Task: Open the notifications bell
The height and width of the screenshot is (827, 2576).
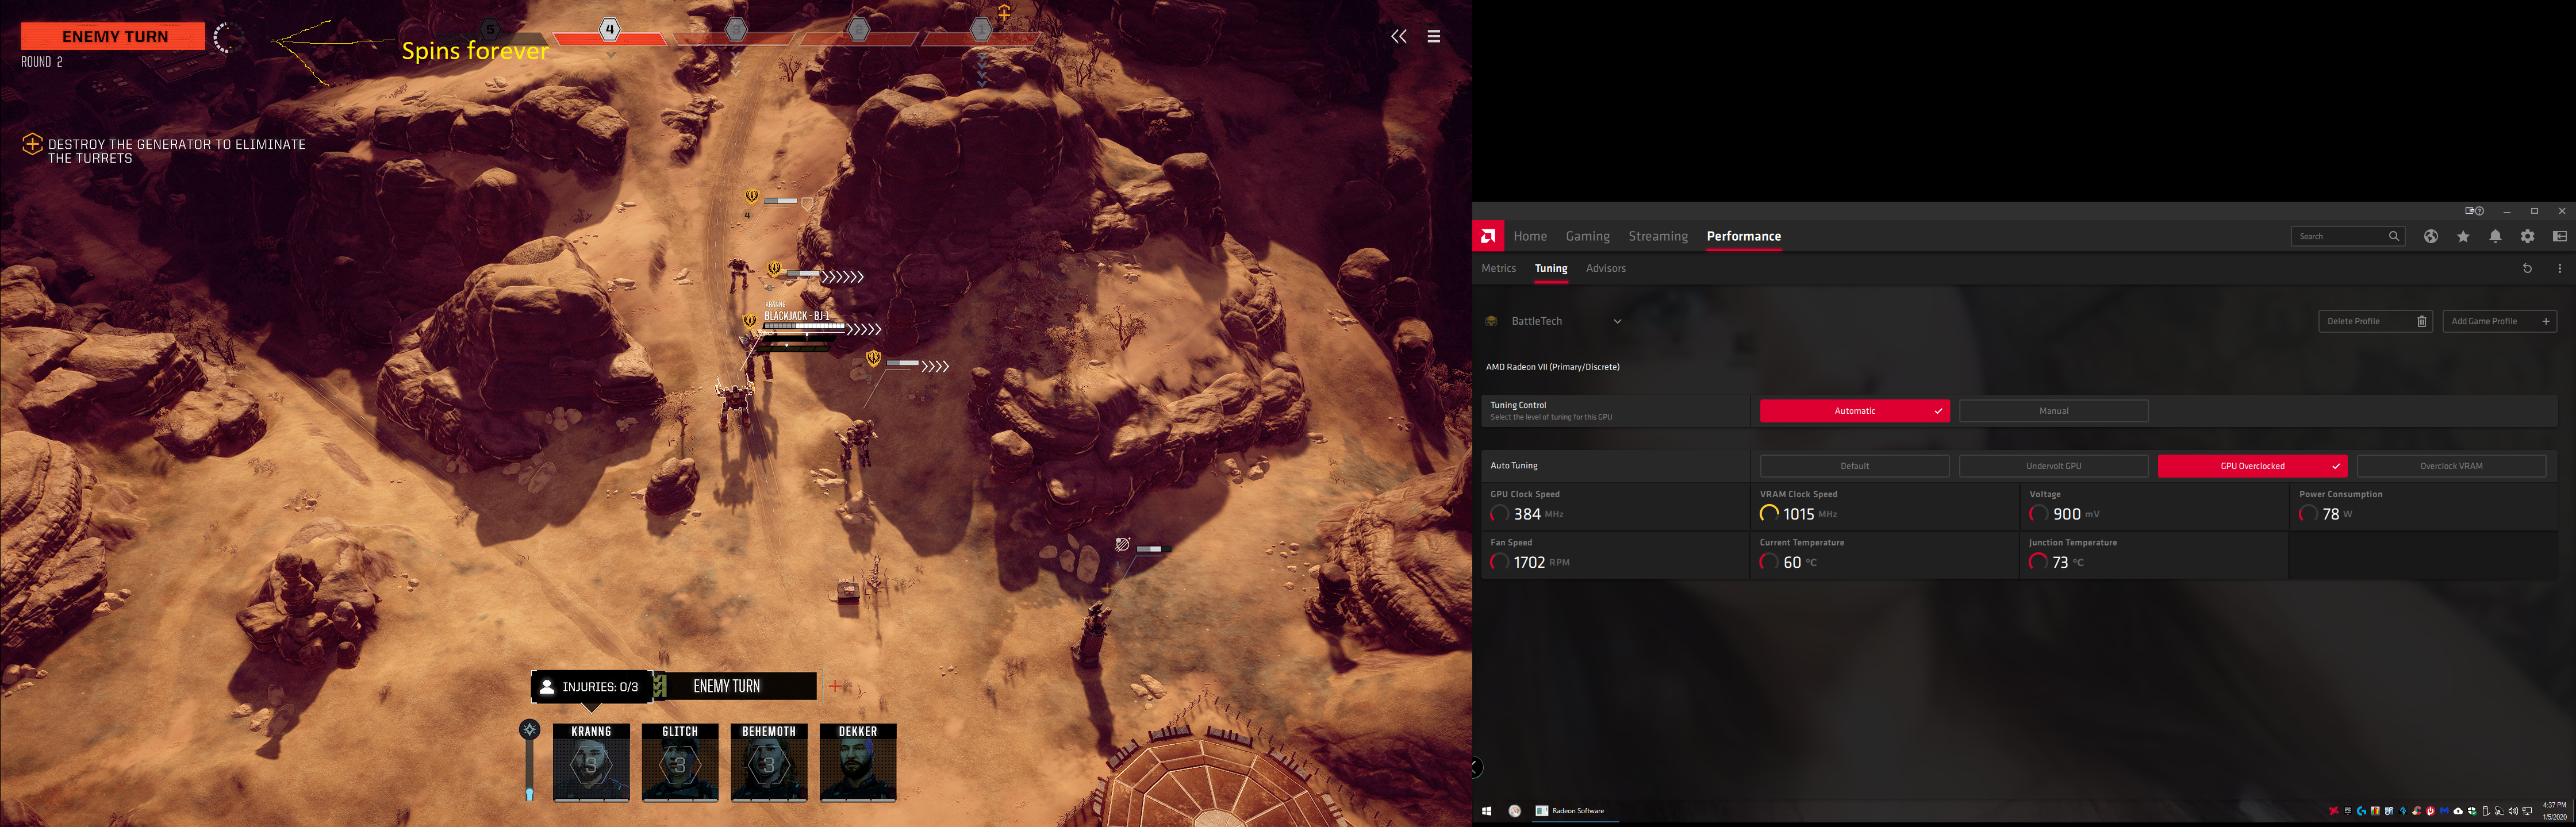Action: (2495, 236)
